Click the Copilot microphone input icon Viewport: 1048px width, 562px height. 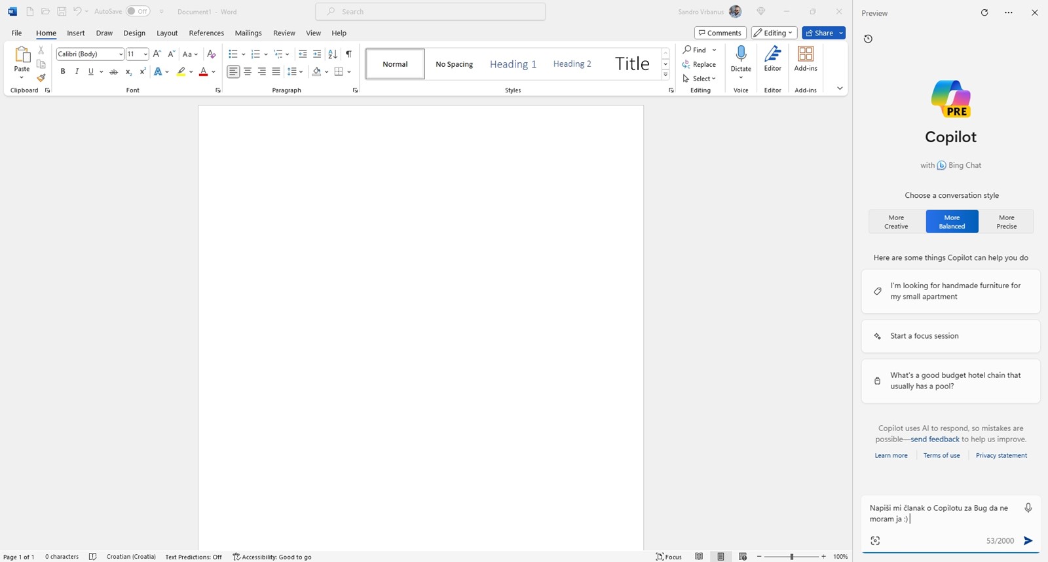(1028, 508)
